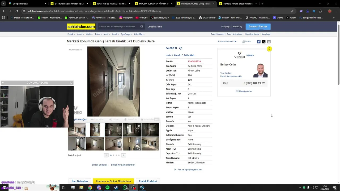Click Mesaj gönder link

(244, 91)
